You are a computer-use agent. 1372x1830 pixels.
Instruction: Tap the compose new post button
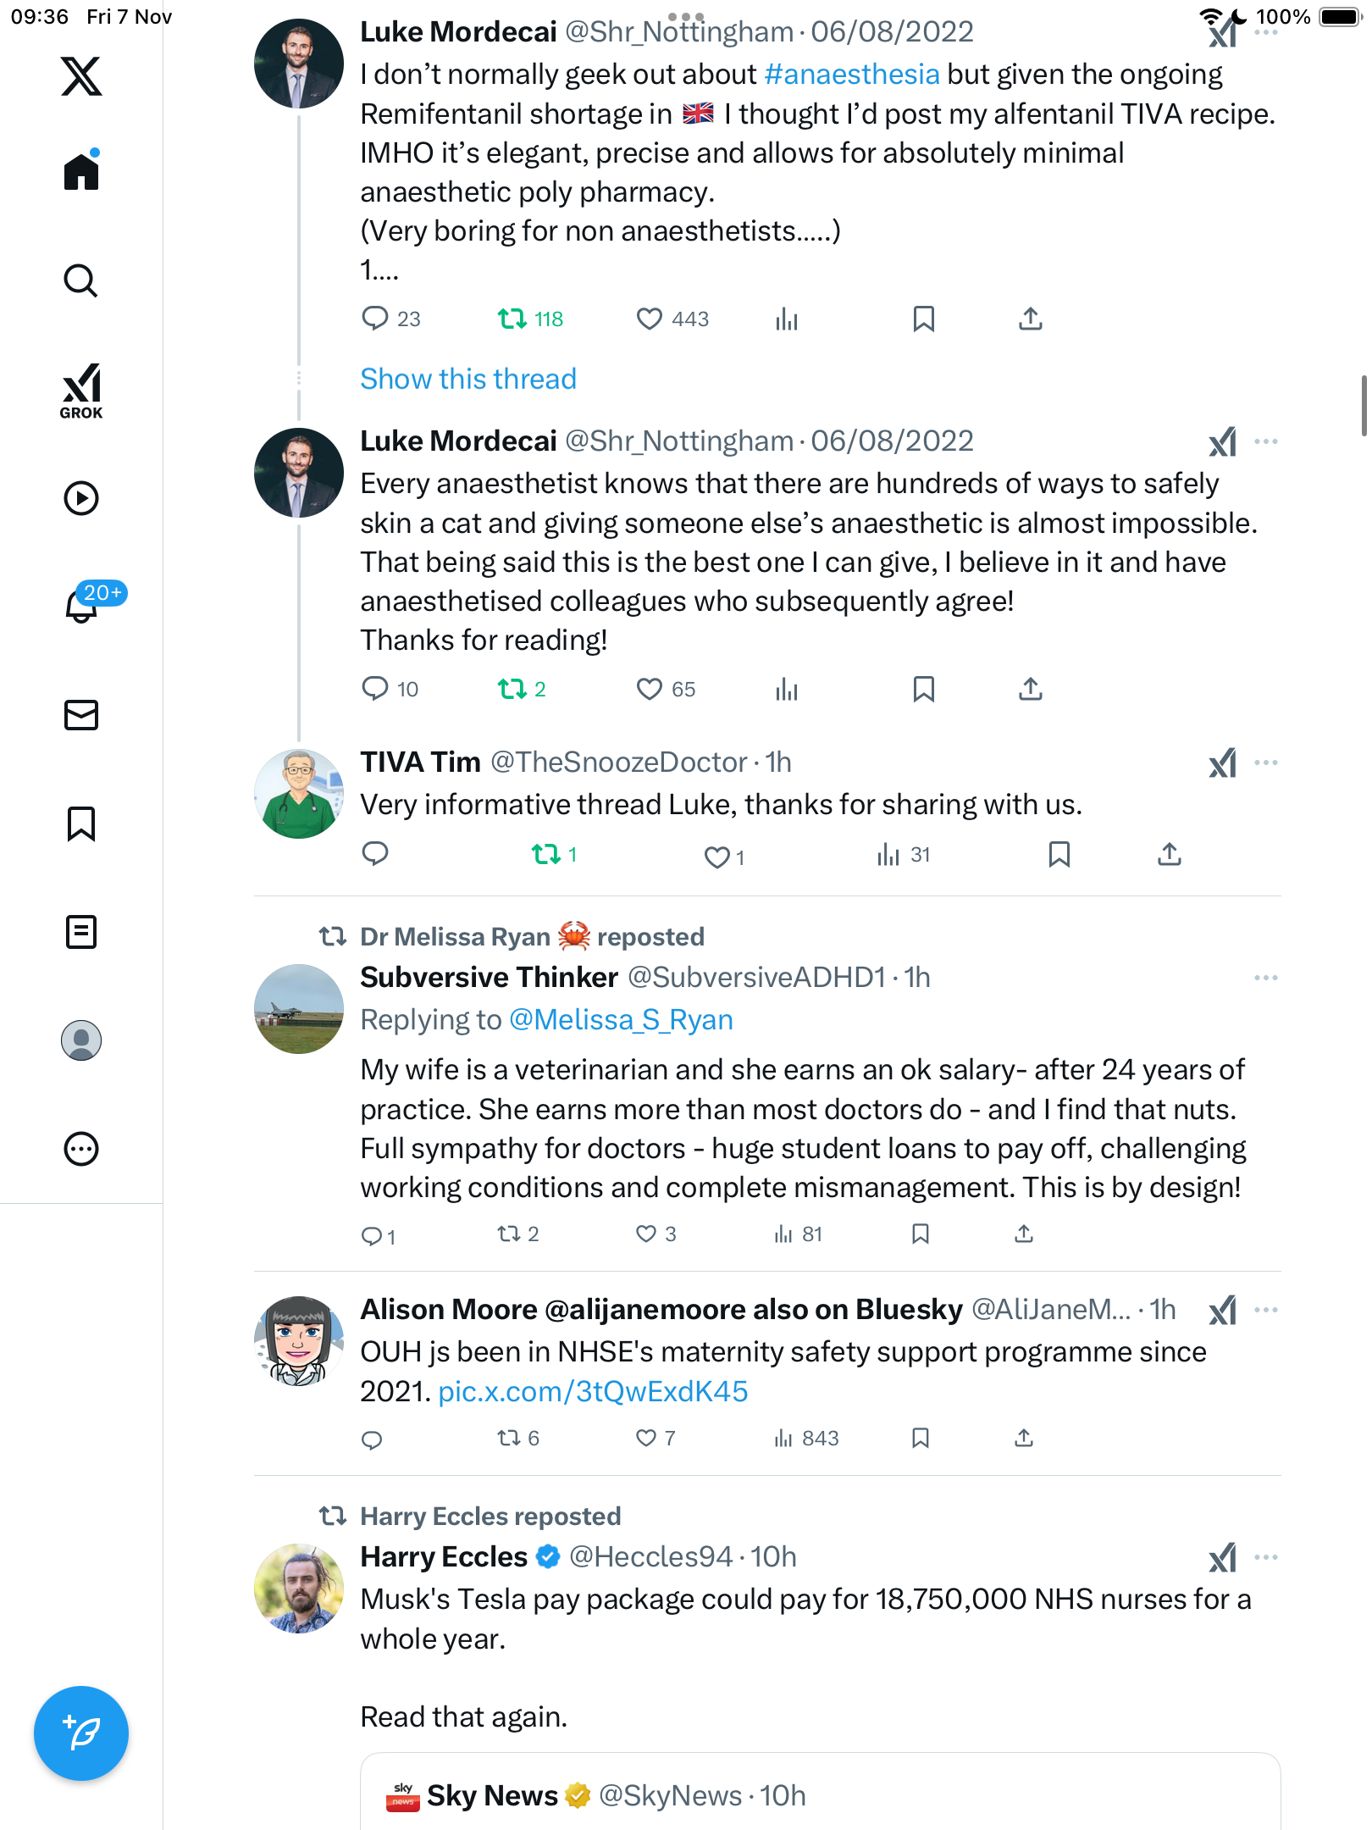(81, 1733)
